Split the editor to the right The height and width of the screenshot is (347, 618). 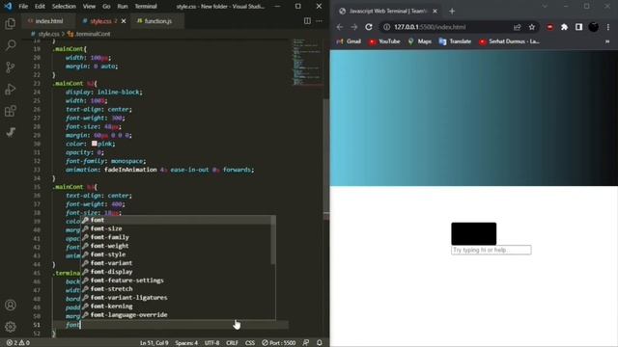click(x=307, y=21)
